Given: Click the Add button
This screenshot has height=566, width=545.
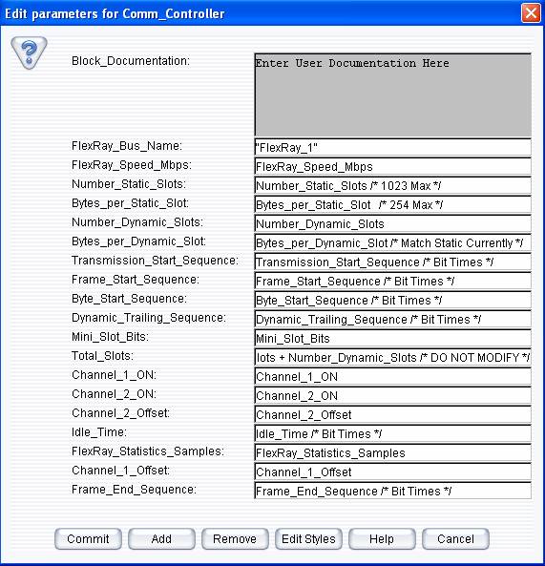Looking at the screenshot, I should tap(161, 539).
